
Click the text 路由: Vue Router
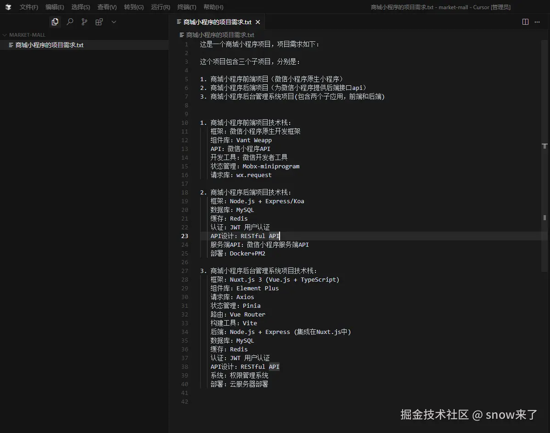[238, 315]
